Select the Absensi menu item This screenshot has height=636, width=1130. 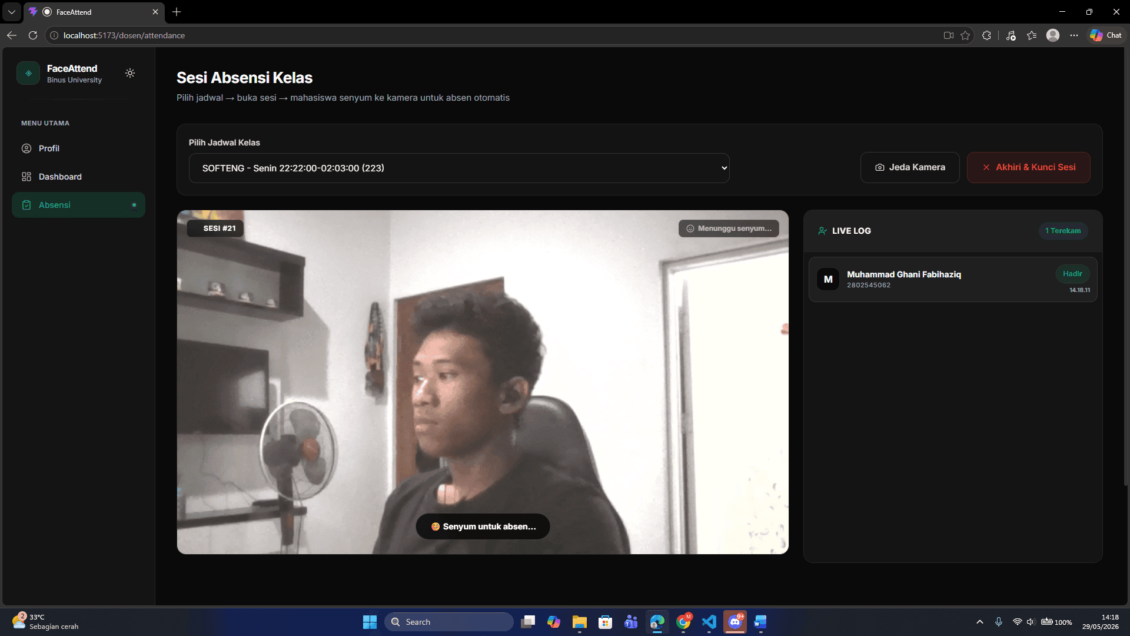coord(78,205)
